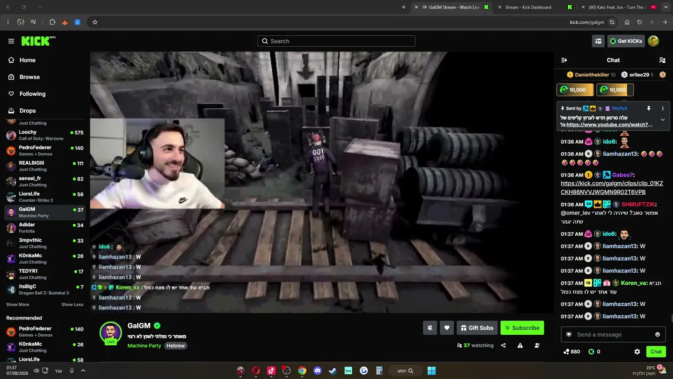
Task: Open Gabso7's shared clip link
Action: [612, 188]
